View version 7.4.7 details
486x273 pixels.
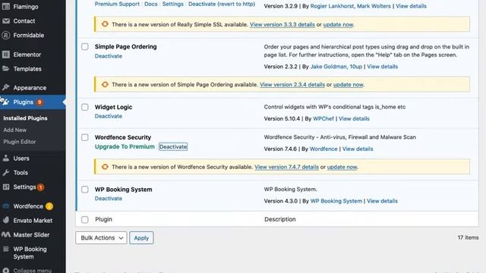[x=287, y=167]
